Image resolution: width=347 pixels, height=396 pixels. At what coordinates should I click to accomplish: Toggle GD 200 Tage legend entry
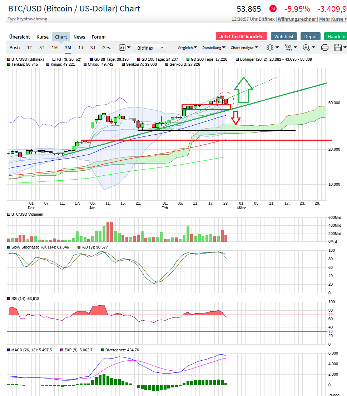(207, 59)
